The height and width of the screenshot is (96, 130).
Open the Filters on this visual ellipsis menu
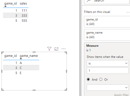pos(128,12)
